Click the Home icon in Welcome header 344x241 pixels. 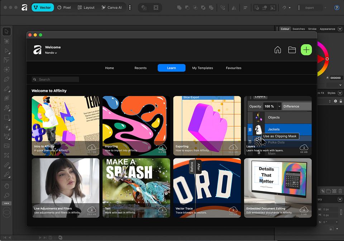[x=277, y=50]
